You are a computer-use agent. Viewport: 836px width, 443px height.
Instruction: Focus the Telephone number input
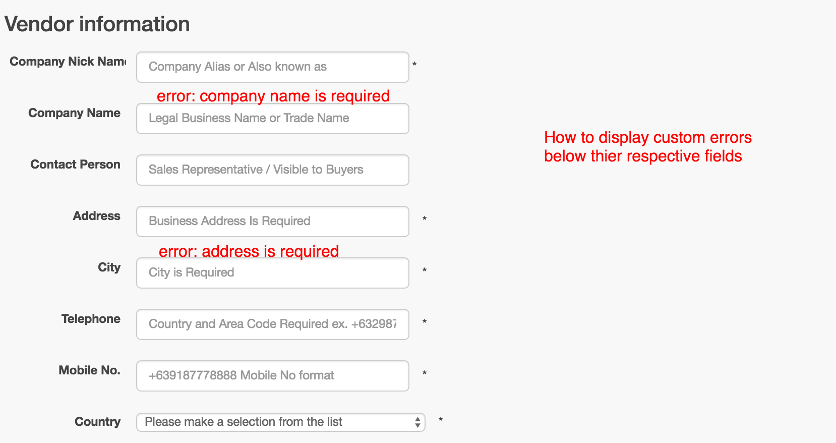tap(272, 324)
